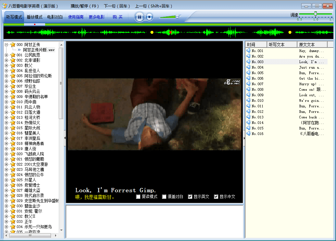Image resolution: width=336 pixels, height=241 pixels.
Task: Click speaker icon for No.005
Action: click(248, 73)
